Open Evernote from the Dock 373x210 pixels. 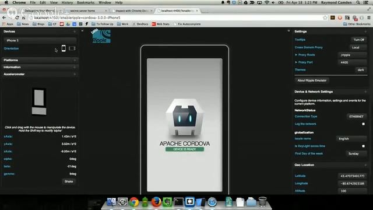pos(167,202)
